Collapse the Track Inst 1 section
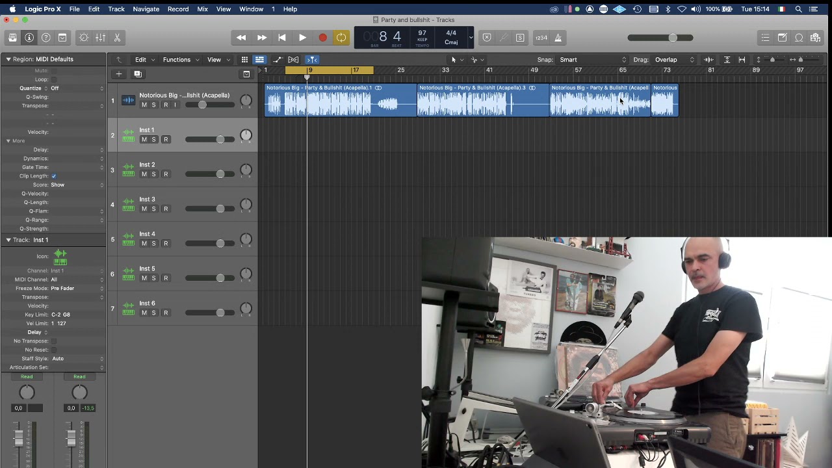Screen dimensions: 832x468 click(x=8, y=240)
